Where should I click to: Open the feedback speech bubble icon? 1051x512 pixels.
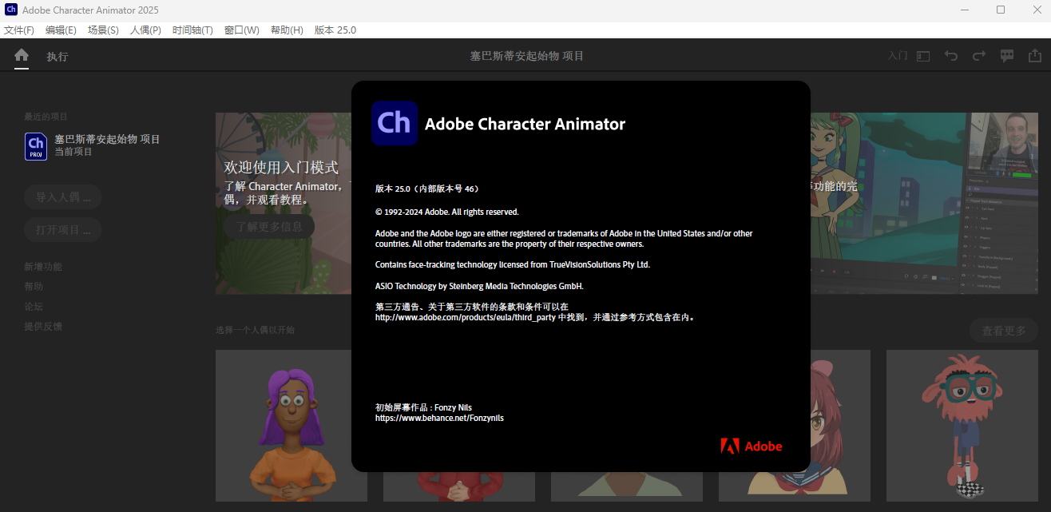tap(1007, 56)
